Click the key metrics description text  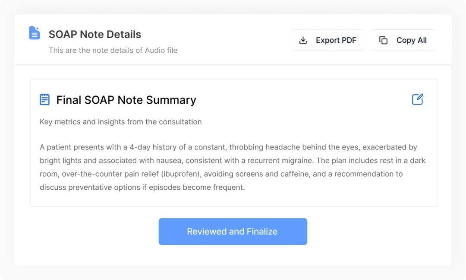click(x=120, y=122)
